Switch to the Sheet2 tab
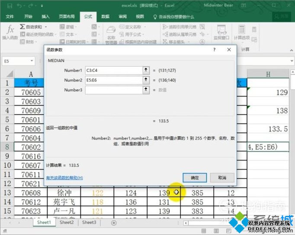Image resolution: width=295 pixels, height=235 pixels. [x=67, y=222]
